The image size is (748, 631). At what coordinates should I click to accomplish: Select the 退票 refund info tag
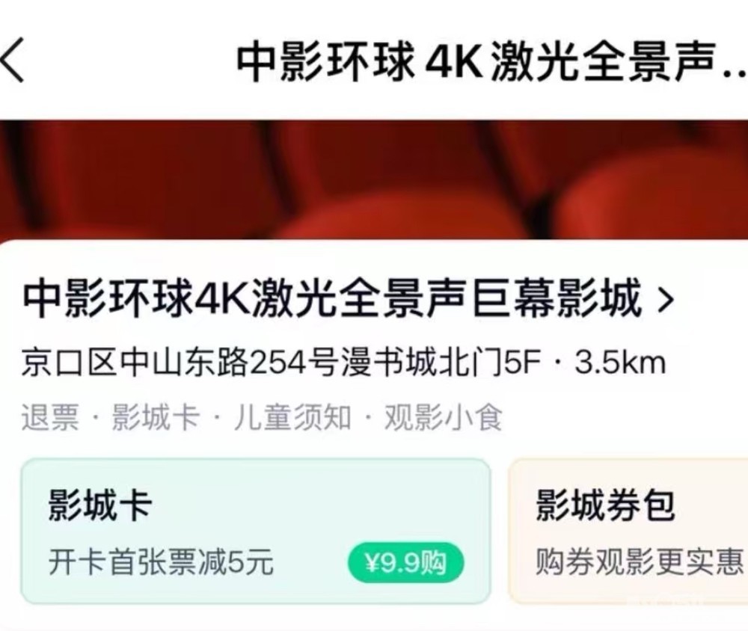pyautogui.click(x=49, y=418)
